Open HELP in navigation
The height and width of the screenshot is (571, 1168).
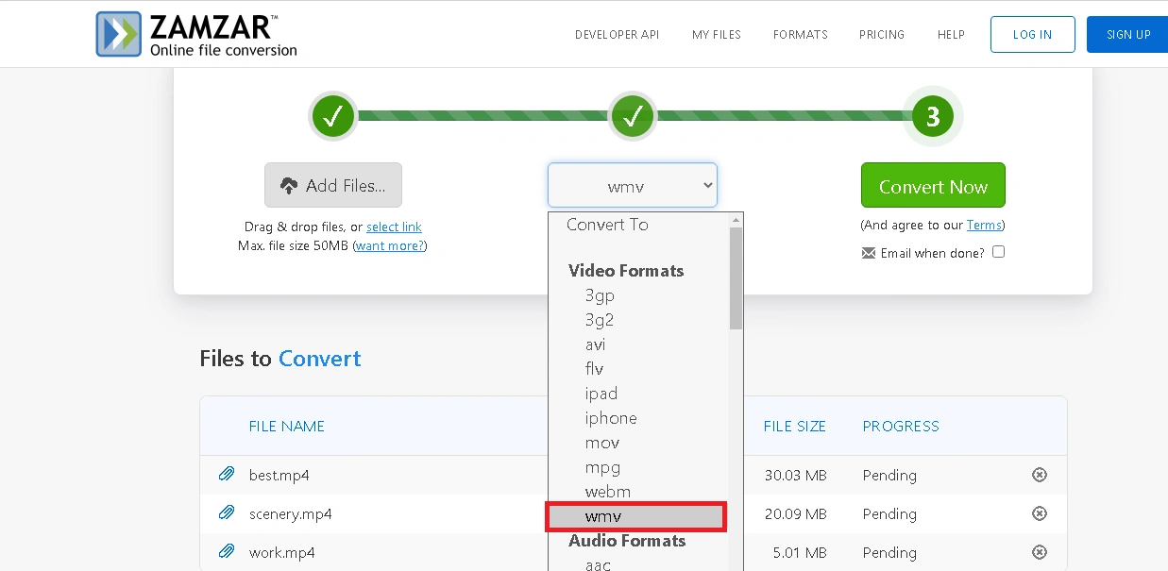(951, 35)
